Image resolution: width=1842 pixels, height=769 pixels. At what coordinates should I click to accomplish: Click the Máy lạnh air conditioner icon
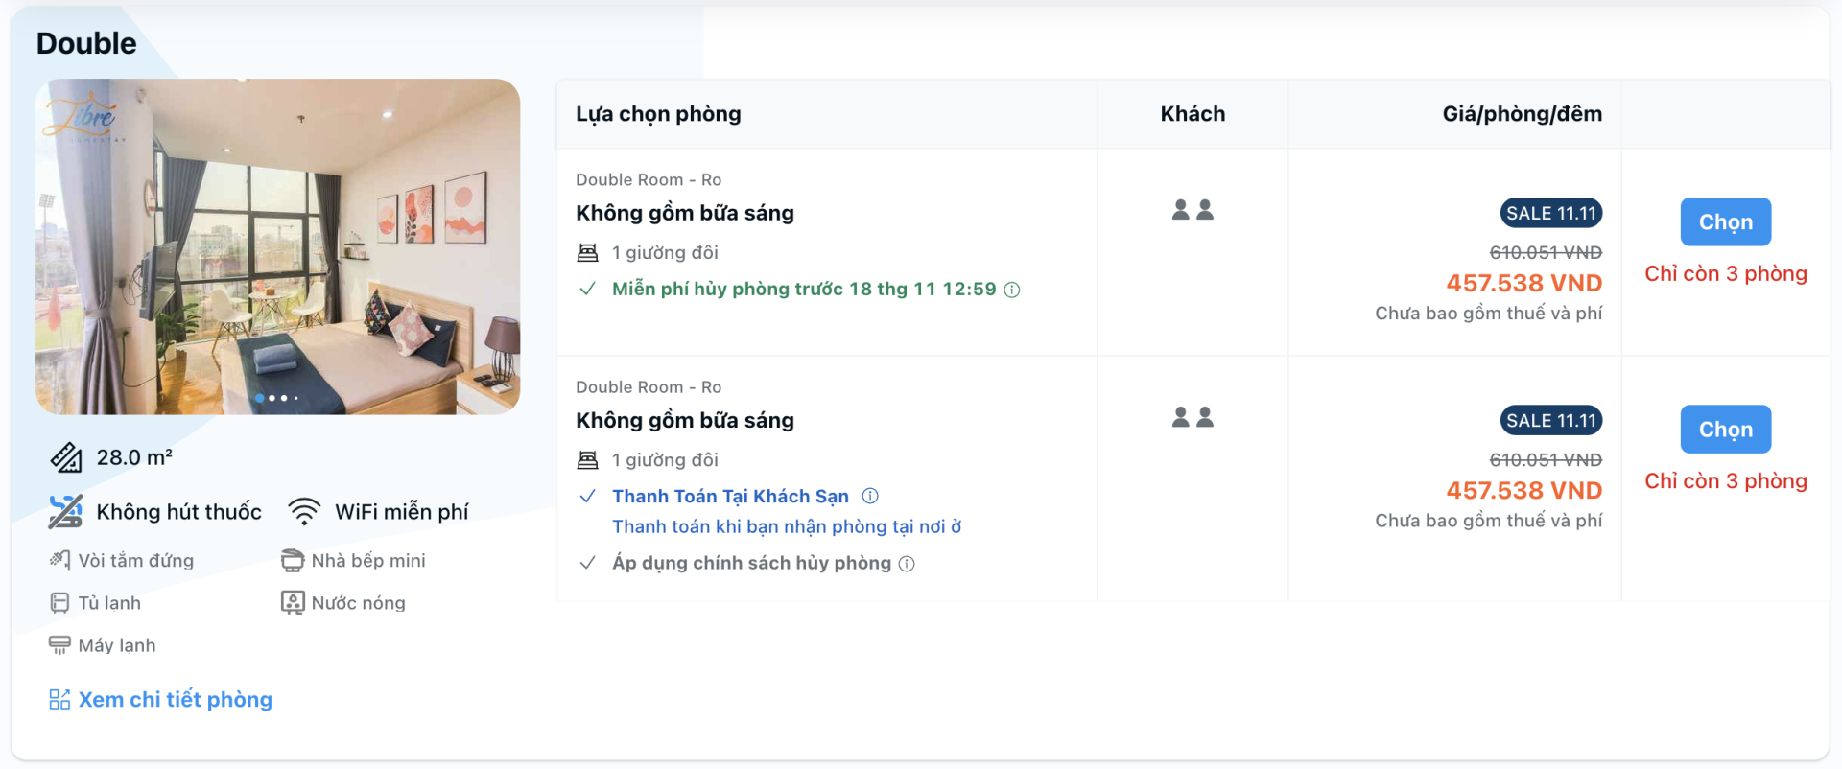click(x=59, y=645)
